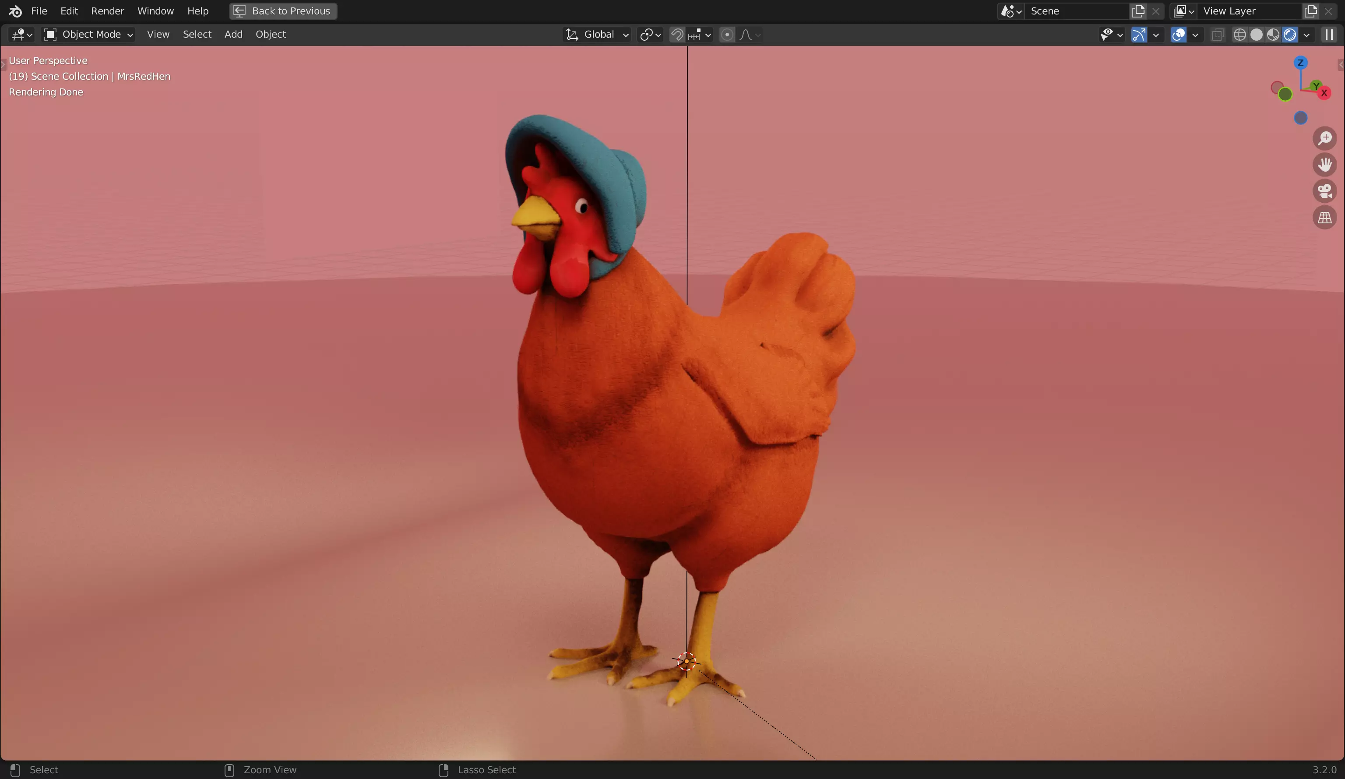Click the X axis on navigation gizmo
The image size is (1345, 779).
click(1324, 93)
